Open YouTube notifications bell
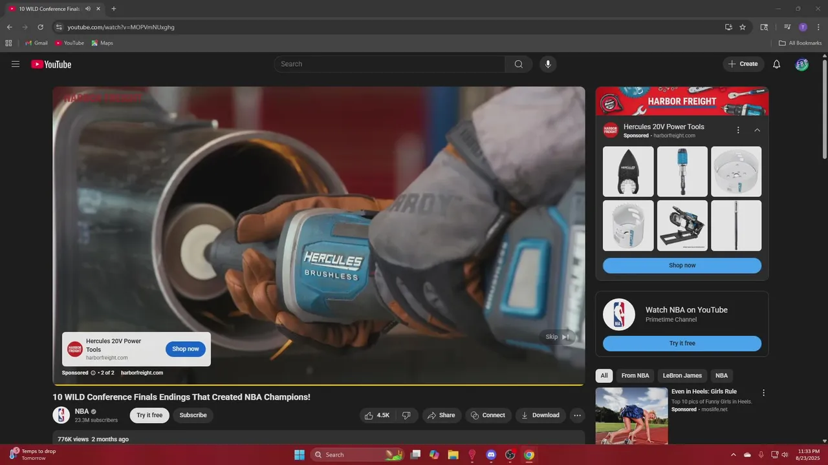The height and width of the screenshot is (465, 828). (777, 64)
